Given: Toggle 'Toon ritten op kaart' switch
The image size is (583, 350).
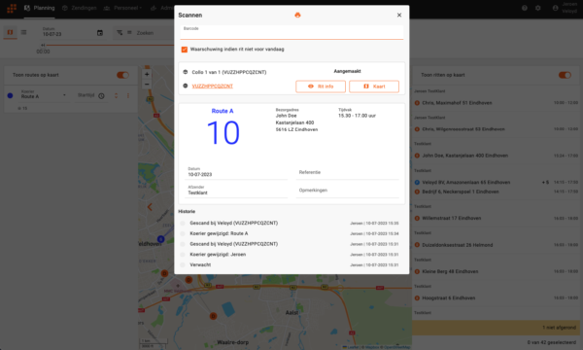Looking at the screenshot, I should [565, 75].
